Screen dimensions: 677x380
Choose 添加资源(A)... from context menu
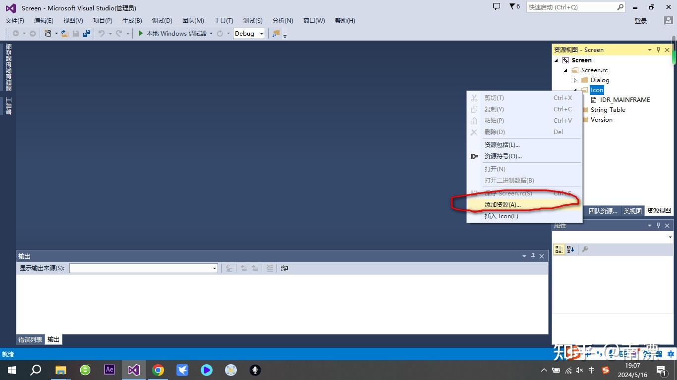[x=524, y=205]
